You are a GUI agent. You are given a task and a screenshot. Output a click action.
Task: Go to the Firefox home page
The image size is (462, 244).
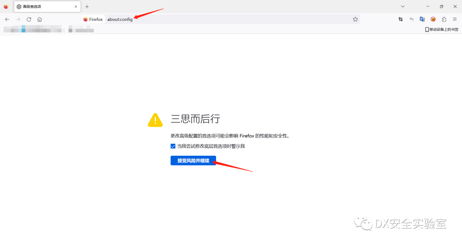[x=39, y=19]
